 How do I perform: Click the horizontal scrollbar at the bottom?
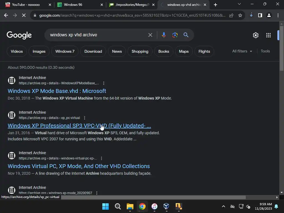coord(153,197)
